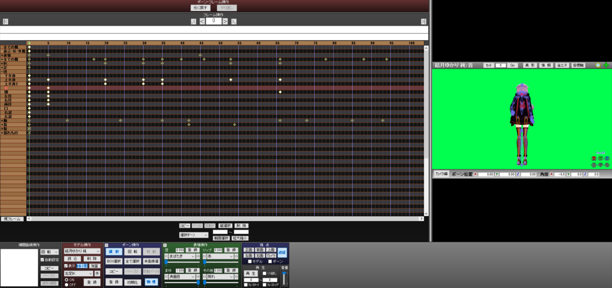Image resolution: width=612 pixels, height=288 pixels.
Task: Click the 追従 follow button
Action: [x=282, y=252]
